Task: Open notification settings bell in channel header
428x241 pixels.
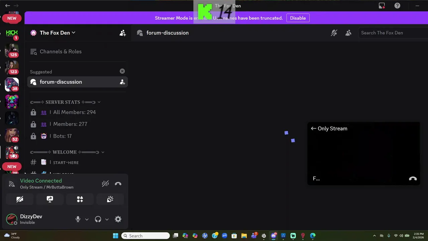Action: pos(334,33)
